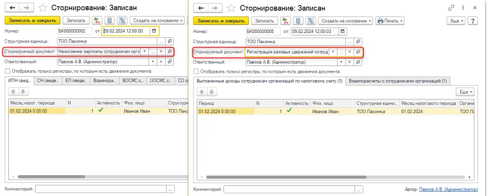Click Записать и закрыть in right window
The width and height of the screenshot is (487, 196).
pos(221,21)
